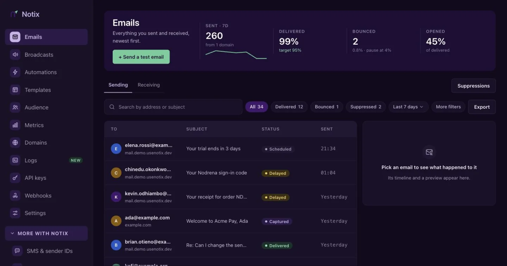Screen dimensions: 507x266
Task: Click the Settings sliders icon
Action: coord(15,213)
